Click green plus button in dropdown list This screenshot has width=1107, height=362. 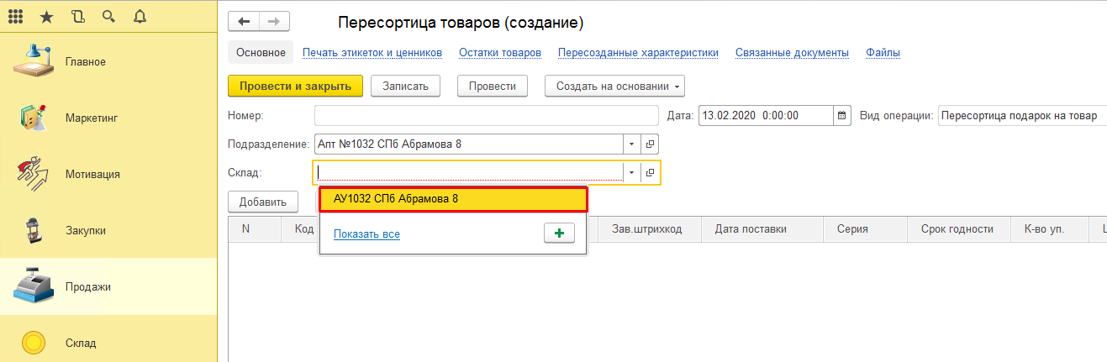559,233
